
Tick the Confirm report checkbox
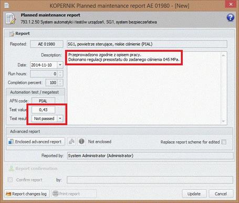pyautogui.click(x=10, y=179)
